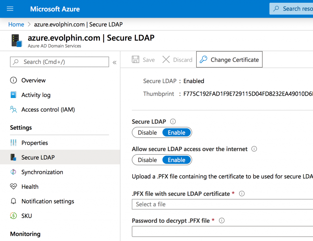313x241 pixels.
Task: Click the Settings section heading
Action: 21,128
